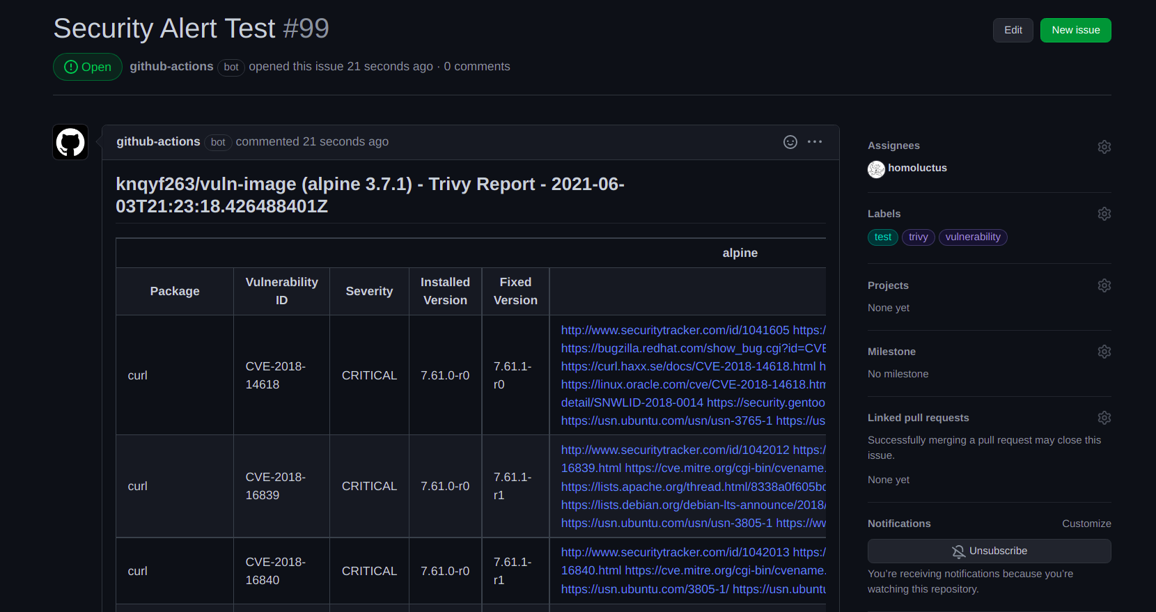The image size is (1156, 612).
Task: Open securitytracker.com/id/1042013 link
Action: 675,552
